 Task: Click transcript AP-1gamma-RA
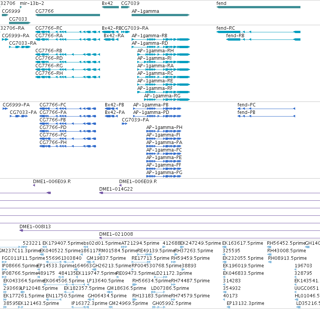coord(156,66)
